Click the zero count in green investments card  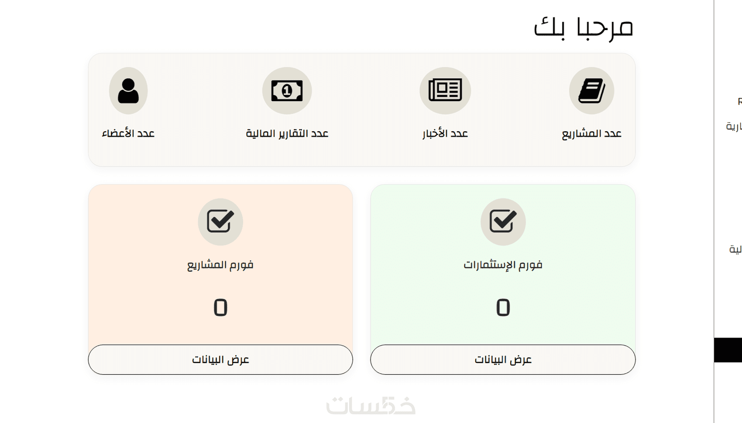(x=503, y=307)
